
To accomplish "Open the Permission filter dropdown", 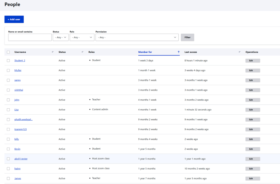I will pyautogui.click(x=137, y=37).
